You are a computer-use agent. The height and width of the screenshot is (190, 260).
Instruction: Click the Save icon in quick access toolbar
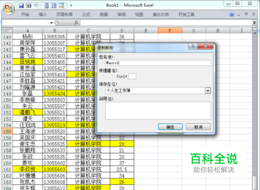click(x=21, y=6)
